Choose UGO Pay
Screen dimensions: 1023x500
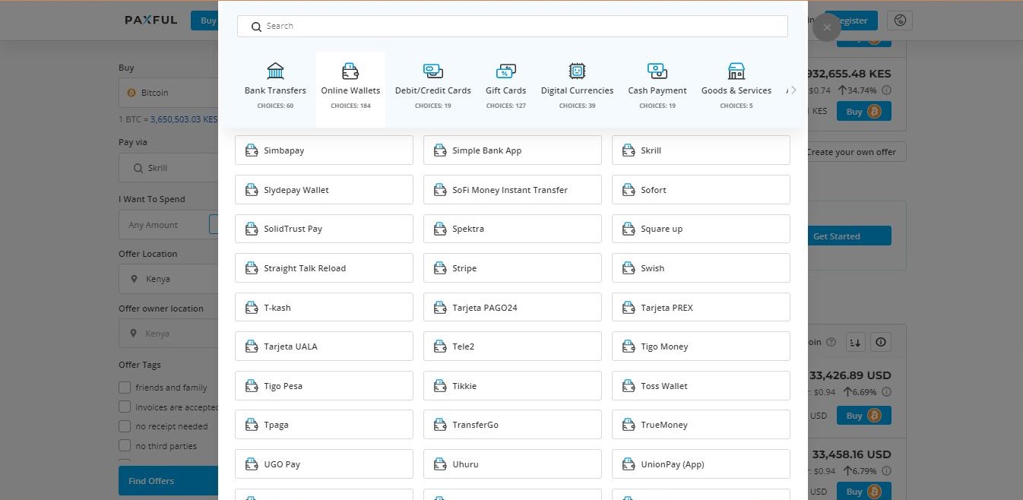324,464
